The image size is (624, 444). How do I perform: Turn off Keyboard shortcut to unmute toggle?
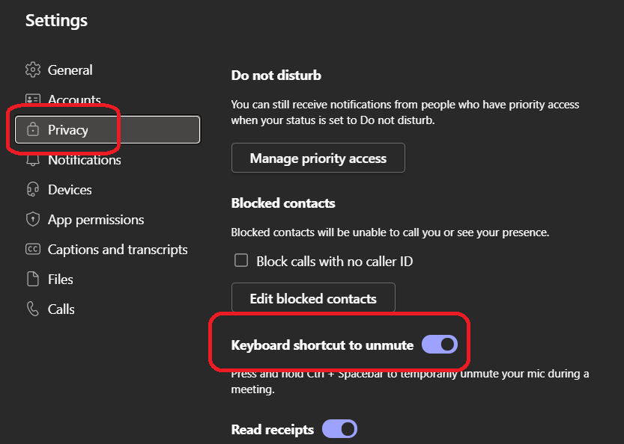point(440,345)
